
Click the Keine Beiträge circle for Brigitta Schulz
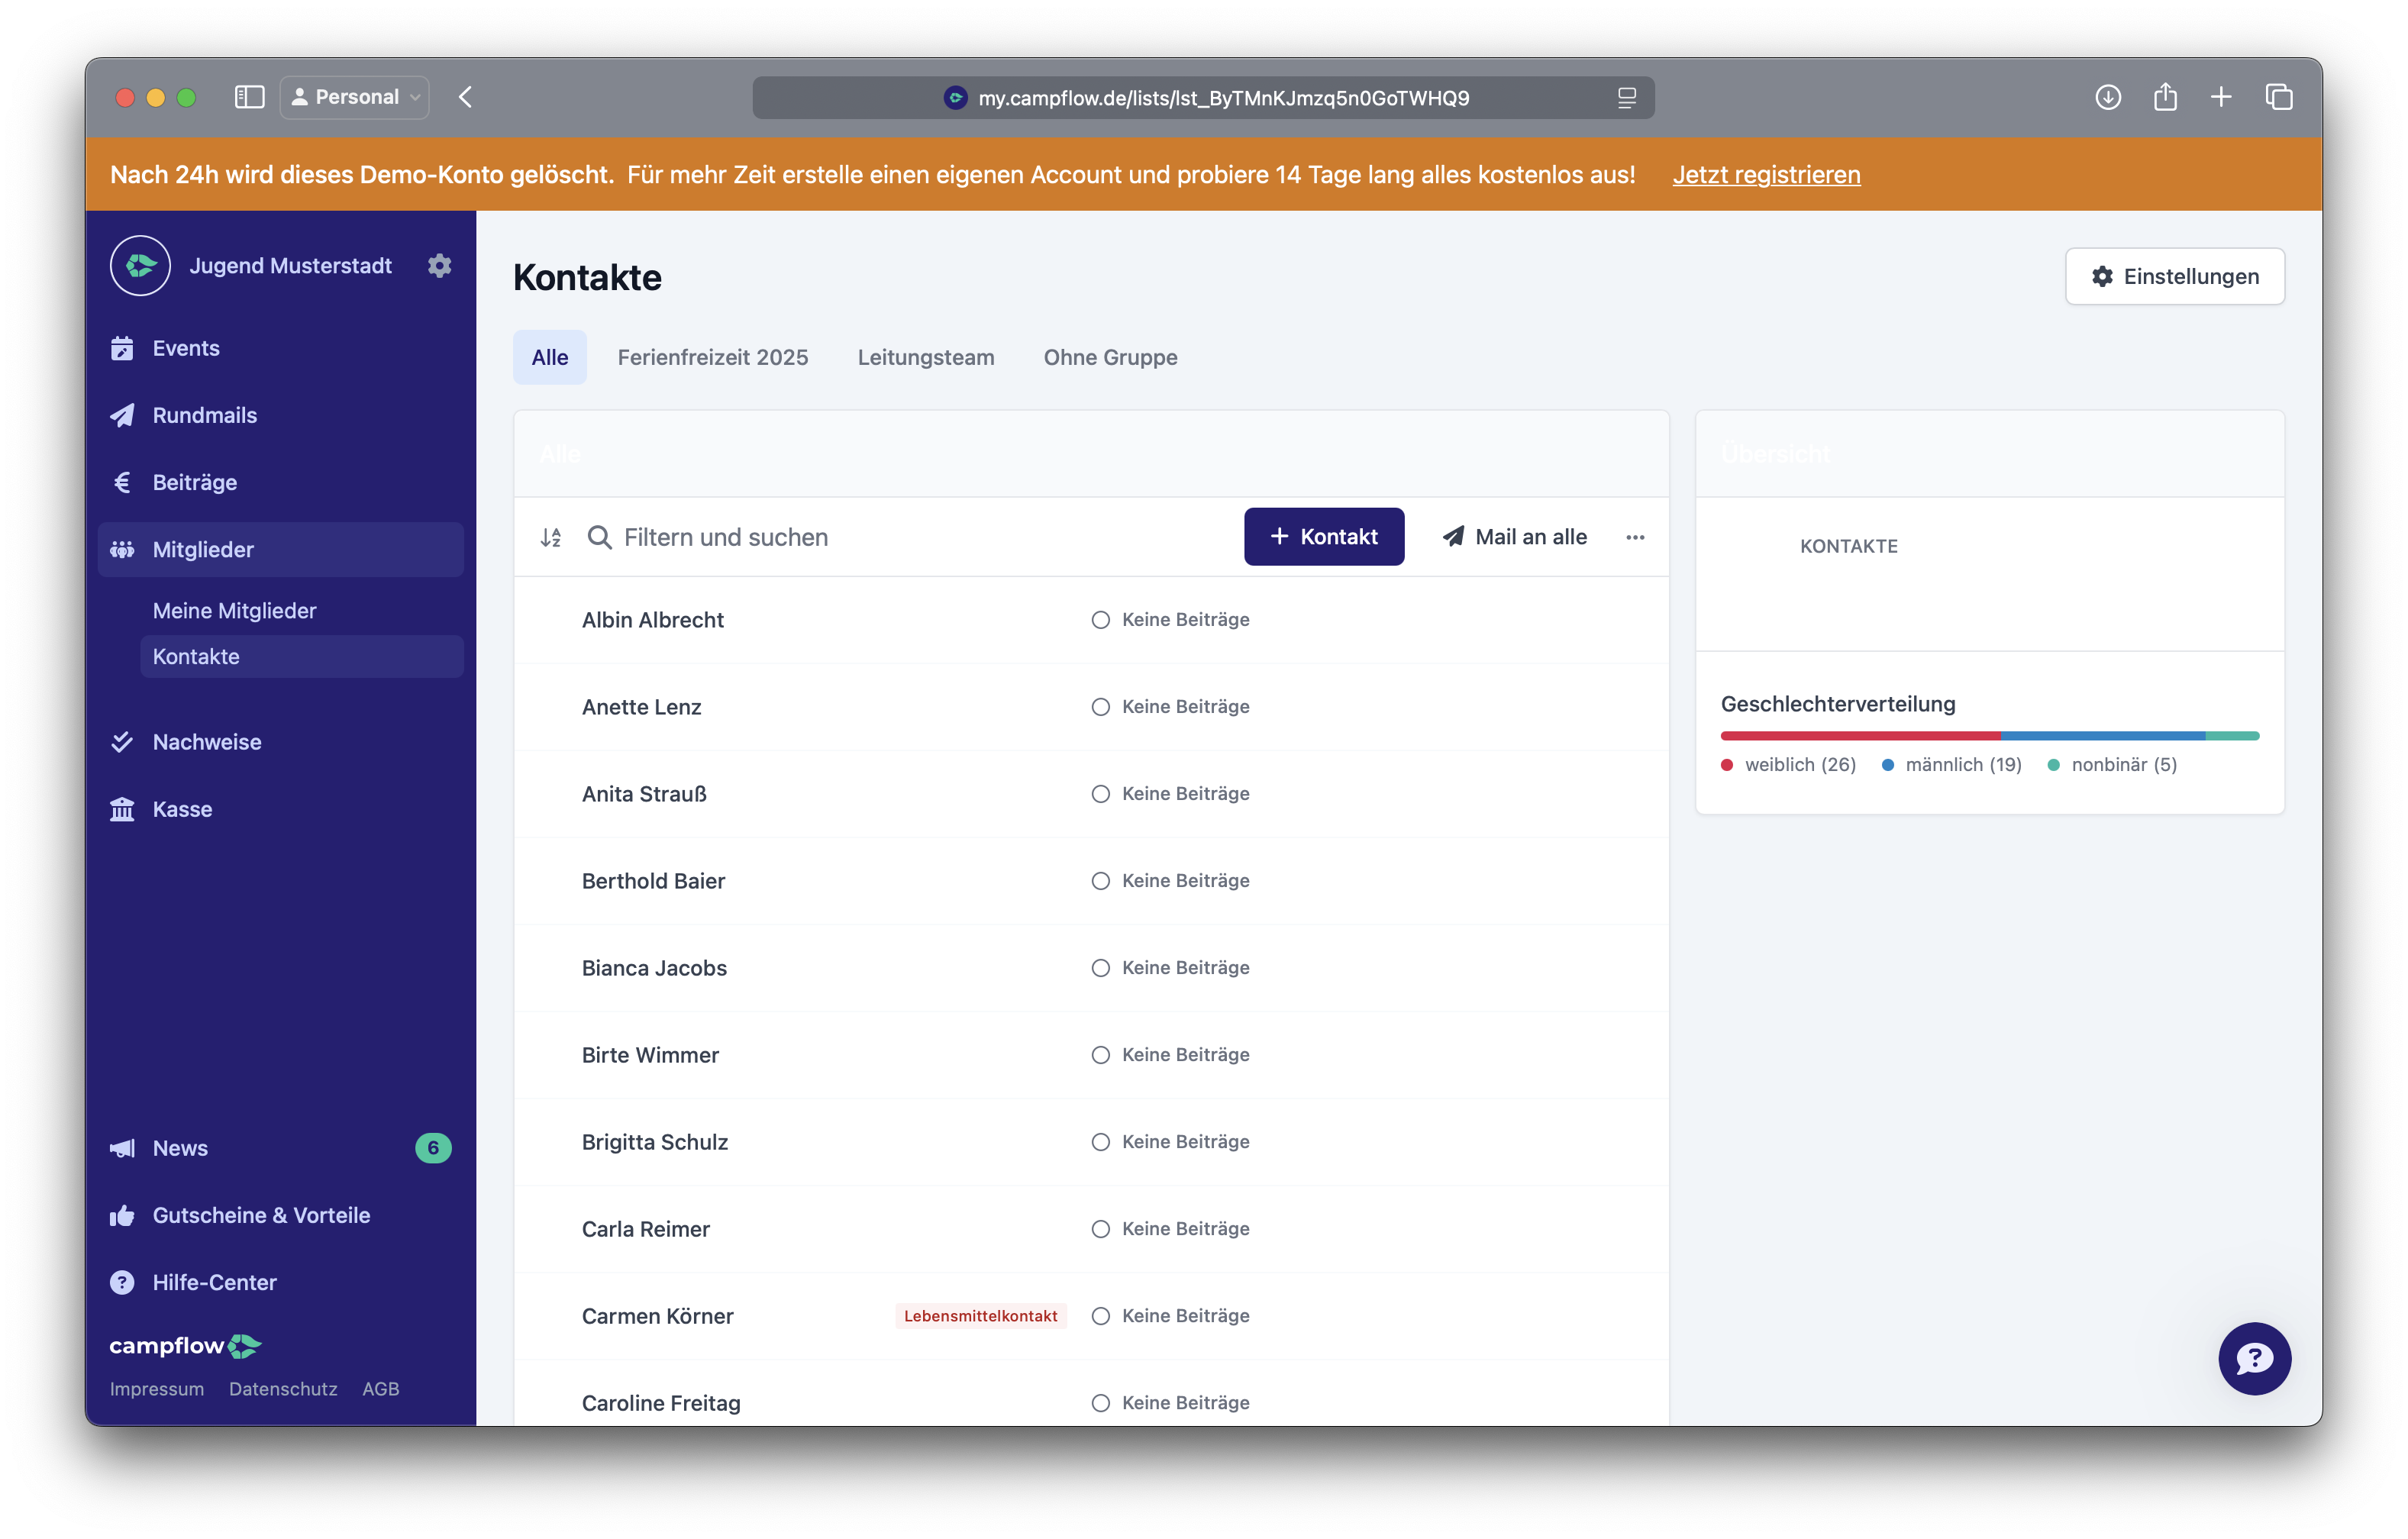click(1100, 1142)
